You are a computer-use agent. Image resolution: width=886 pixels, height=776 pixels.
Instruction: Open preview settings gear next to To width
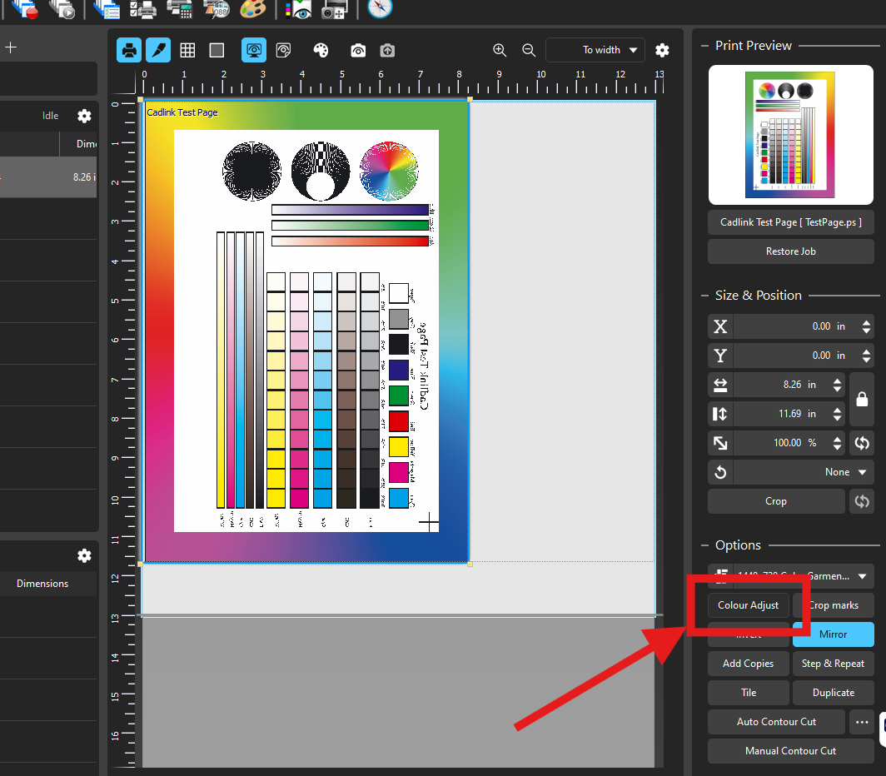(x=662, y=50)
